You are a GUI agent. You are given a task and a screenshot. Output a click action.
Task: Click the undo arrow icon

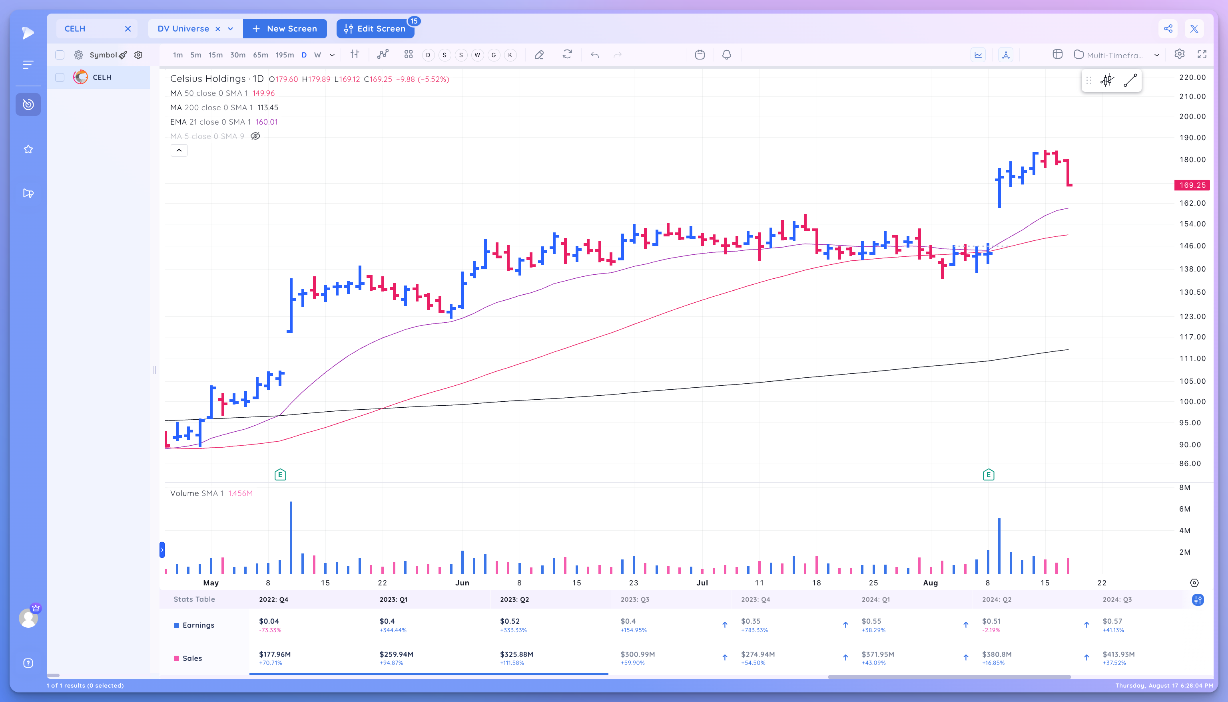594,55
